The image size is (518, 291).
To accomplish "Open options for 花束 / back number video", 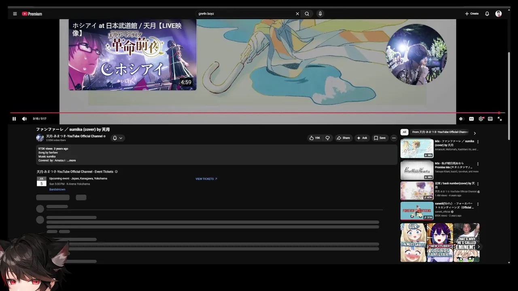I will 478,184.
